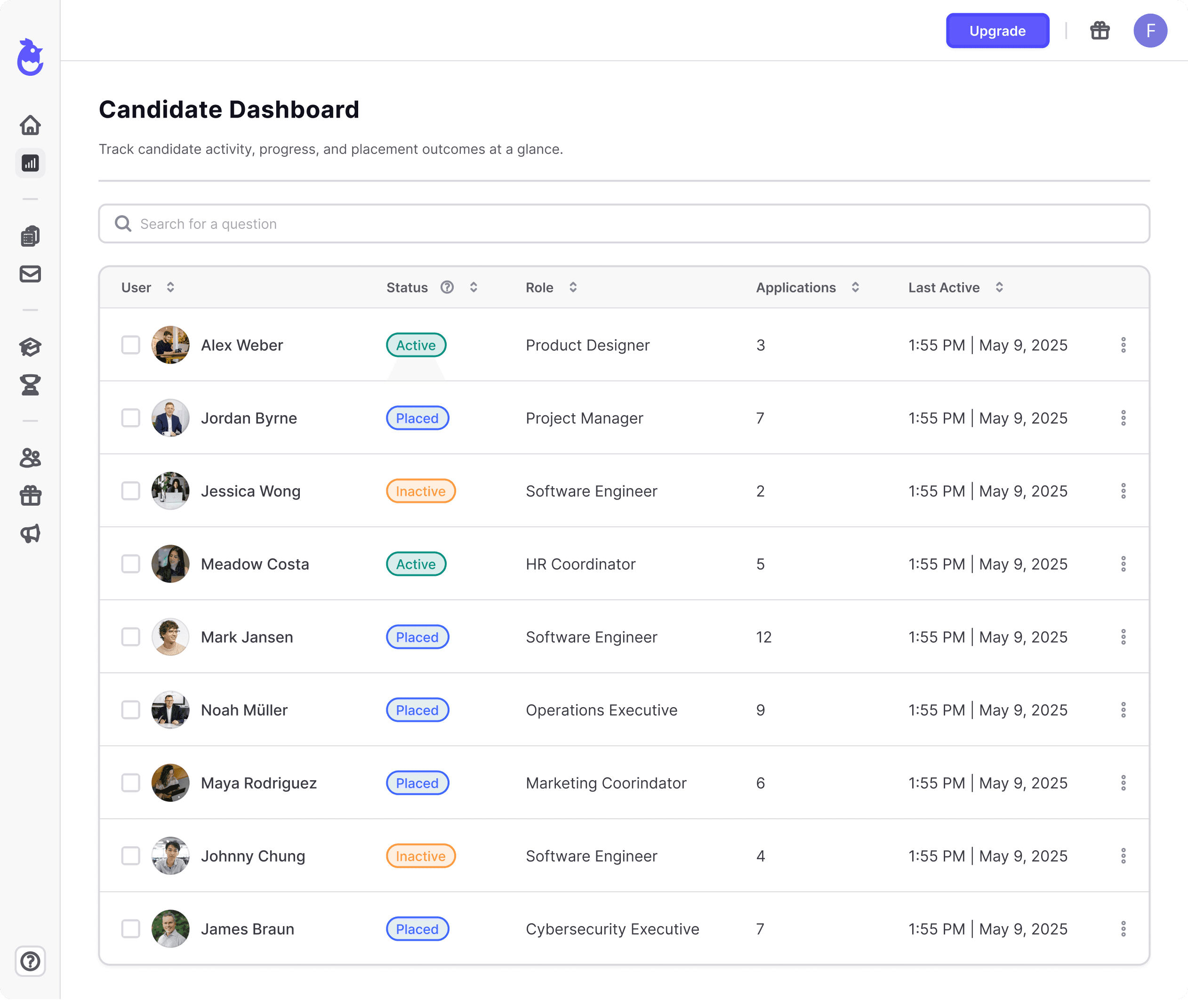Click the Search for a question field
The image size is (1188, 1000).
tap(624, 224)
